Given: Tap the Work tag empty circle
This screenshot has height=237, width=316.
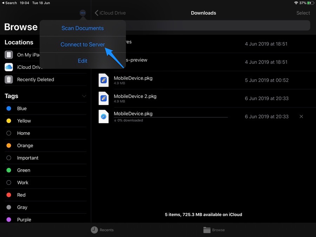Looking at the screenshot, I should [x=9, y=183].
